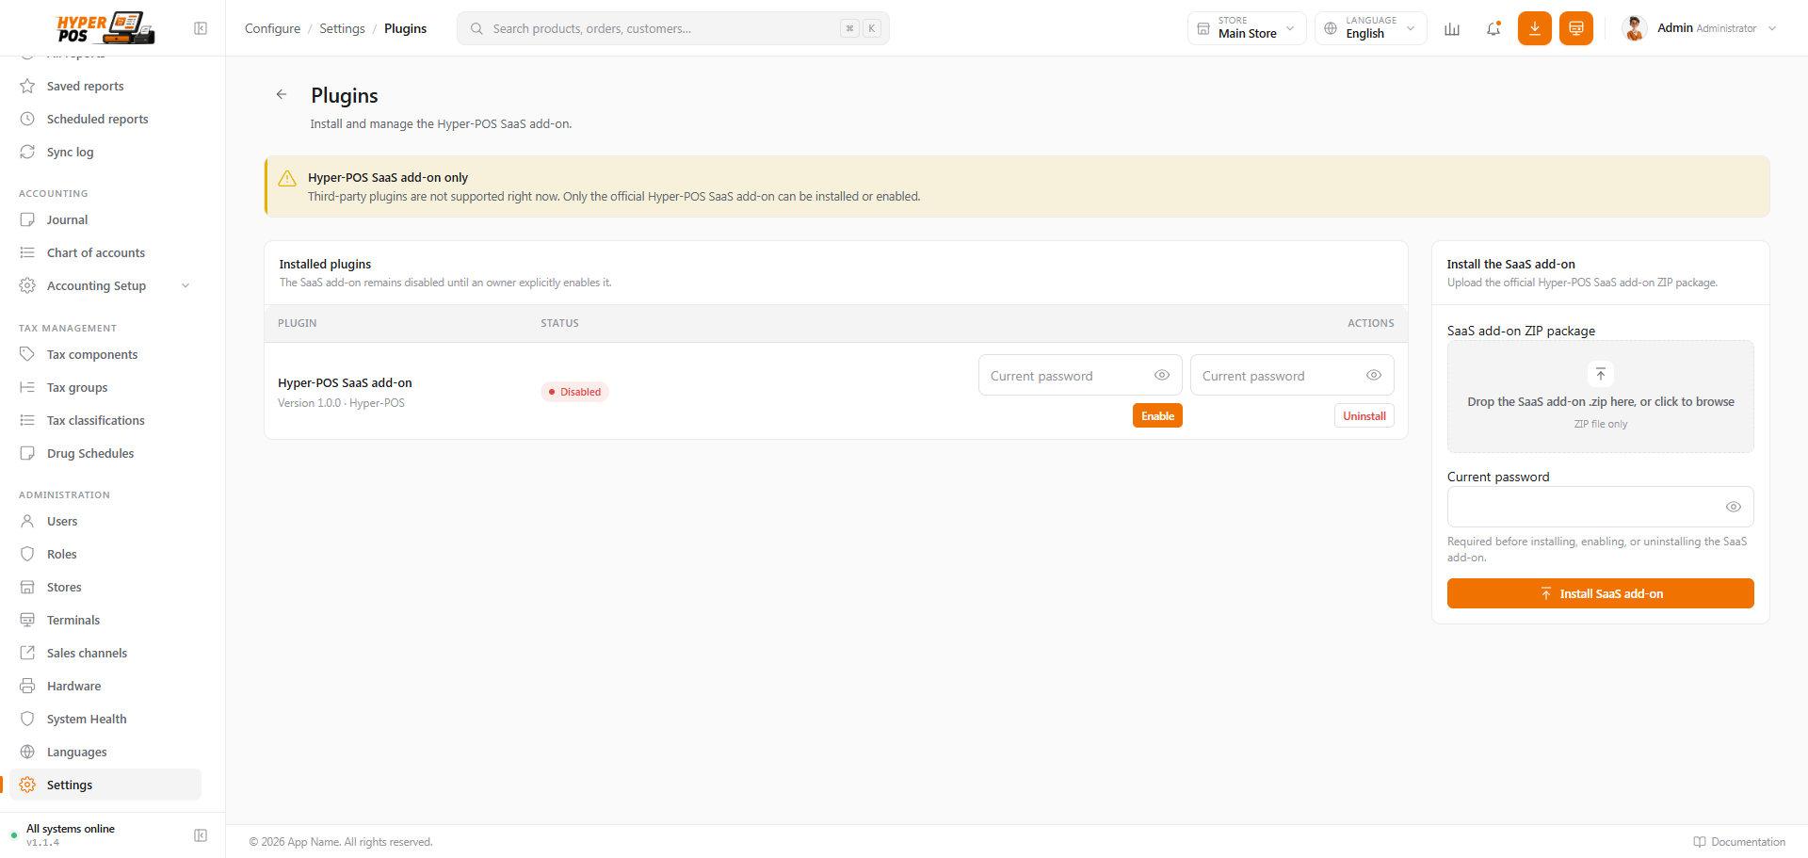Click the Hyper POS logo
Viewport: 1808px width, 858px height.
[105, 27]
